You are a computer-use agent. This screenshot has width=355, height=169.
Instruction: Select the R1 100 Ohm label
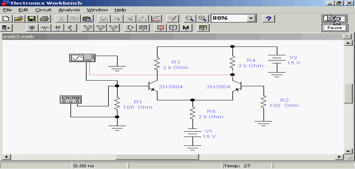[137, 104]
